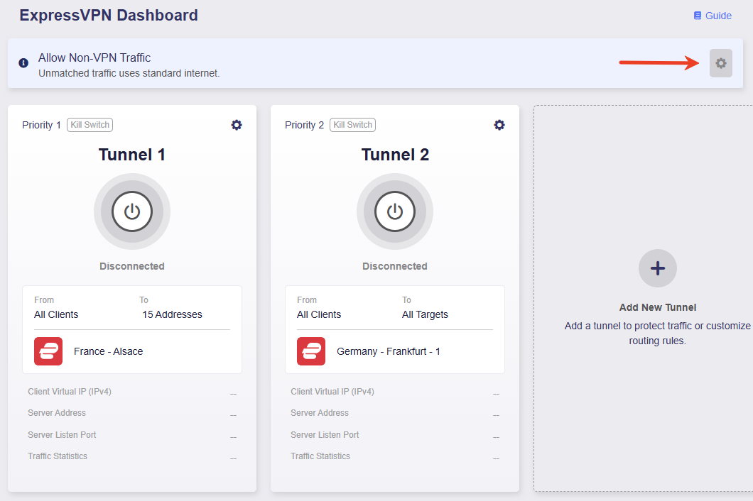Click ExpressVPN logo for Germany - Frankfurt
This screenshot has width=753, height=501.
tap(310, 351)
